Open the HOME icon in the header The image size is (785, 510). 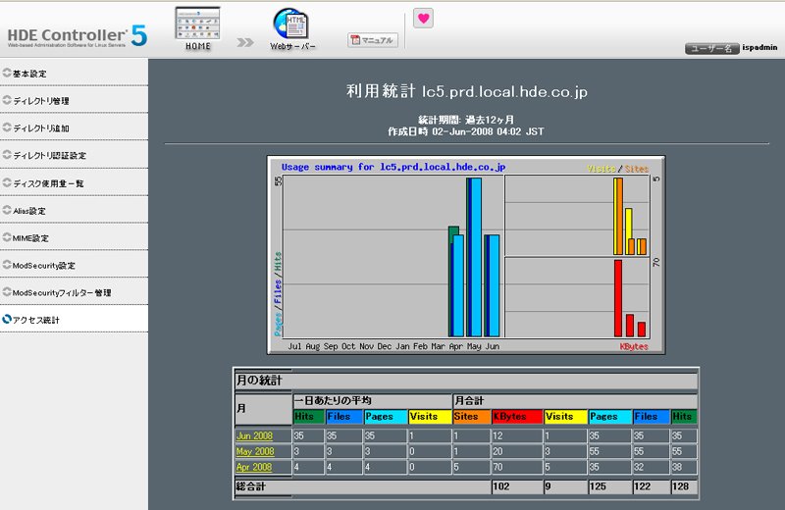click(198, 29)
